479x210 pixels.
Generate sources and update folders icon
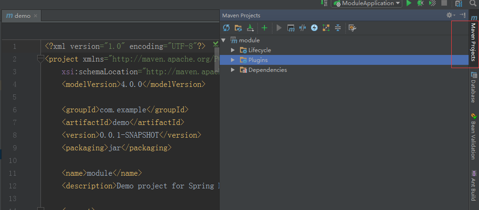click(x=238, y=28)
